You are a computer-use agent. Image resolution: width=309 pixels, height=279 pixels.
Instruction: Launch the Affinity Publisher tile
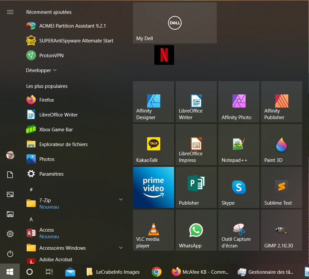[x=281, y=102]
